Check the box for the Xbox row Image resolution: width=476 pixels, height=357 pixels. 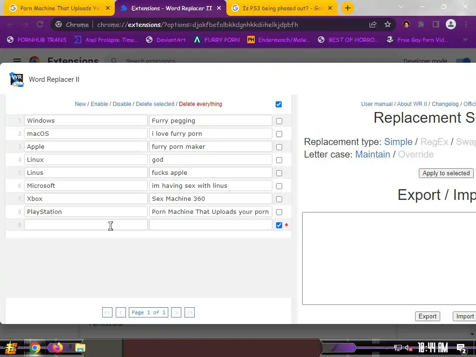(279, 199)
